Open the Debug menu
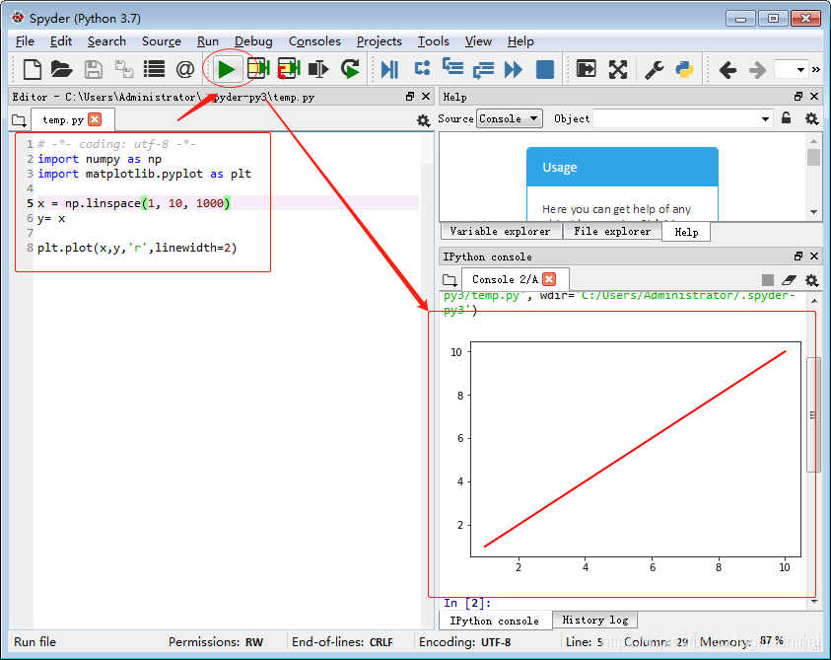 tap(253, 41)
